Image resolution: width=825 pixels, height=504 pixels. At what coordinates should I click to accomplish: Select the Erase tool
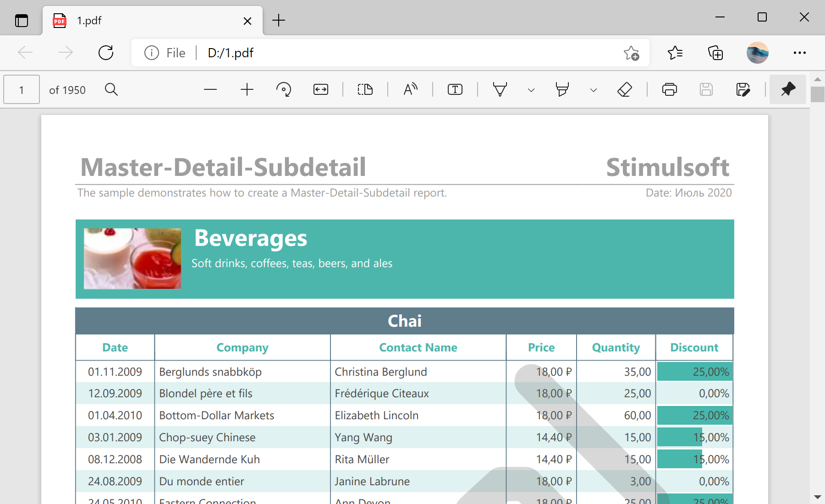click(x=625, y=89)
